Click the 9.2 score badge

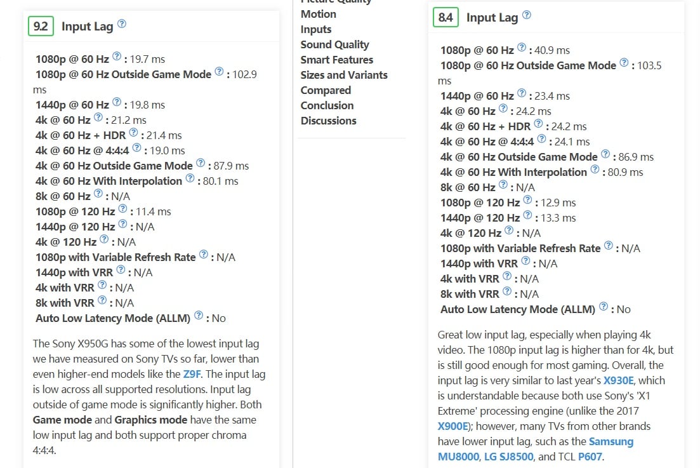tap(41, 26)
